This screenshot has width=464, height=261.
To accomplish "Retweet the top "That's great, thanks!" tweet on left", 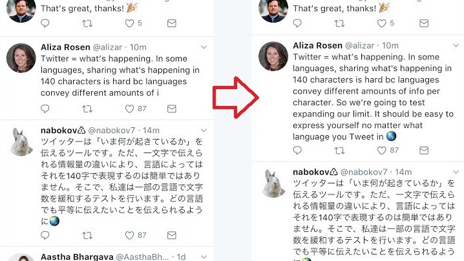I will click(87, 23).
